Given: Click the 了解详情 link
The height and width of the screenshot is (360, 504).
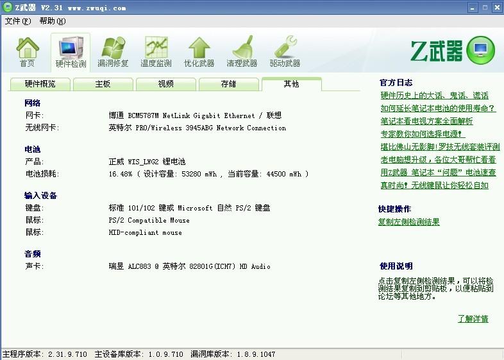Looking at the screenshot, I should 473,319.
